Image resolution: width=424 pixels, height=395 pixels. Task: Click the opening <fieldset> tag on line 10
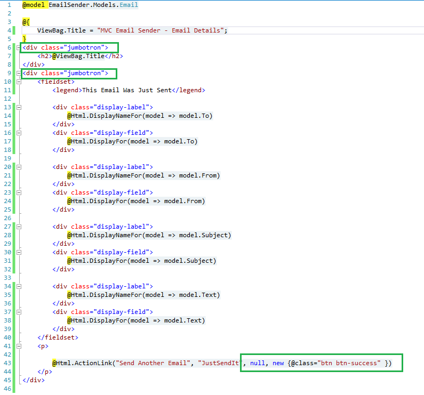pos(56,82)
